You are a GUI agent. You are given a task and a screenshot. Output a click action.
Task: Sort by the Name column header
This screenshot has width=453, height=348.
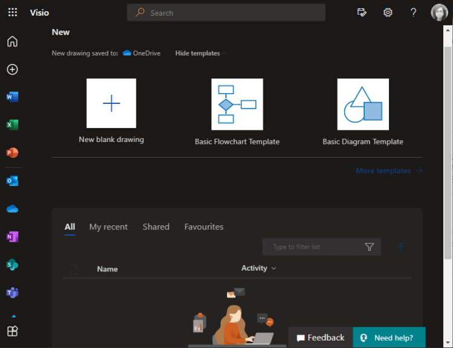click(x=107, y=269)
